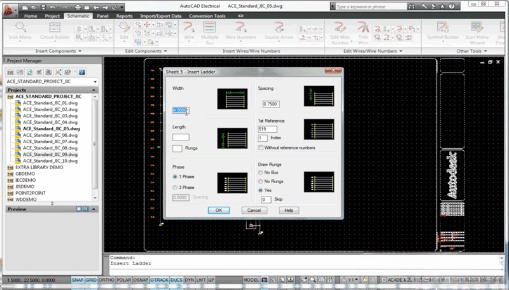Image resolution: width=509 pixels, height=290 pixels.
Task: Click the binoculars search icon
Action: tap(411, 6)
